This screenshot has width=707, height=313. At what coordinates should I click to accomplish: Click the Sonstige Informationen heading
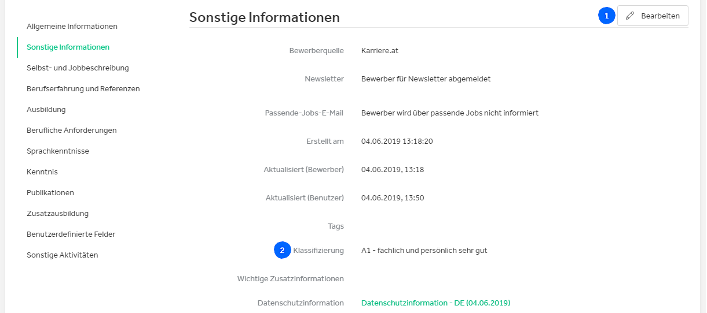click(265, 17)
